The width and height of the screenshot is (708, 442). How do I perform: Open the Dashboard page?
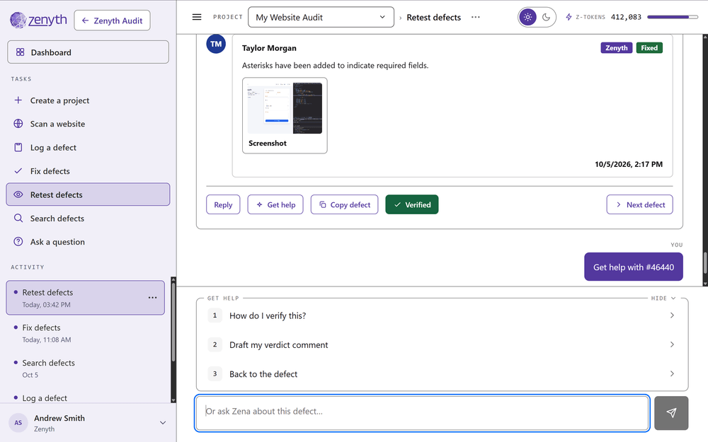[x=88, y=52]
